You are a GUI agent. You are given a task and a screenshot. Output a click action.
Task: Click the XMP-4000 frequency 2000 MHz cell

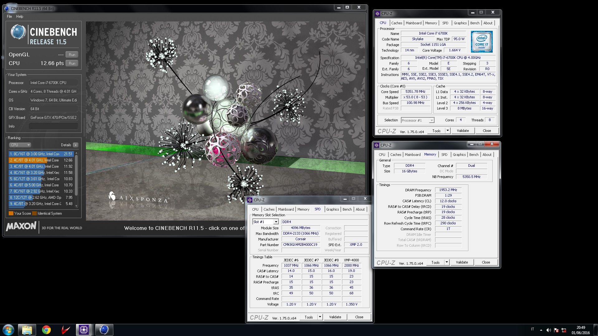pyautogui.click(x=351, y=266)
